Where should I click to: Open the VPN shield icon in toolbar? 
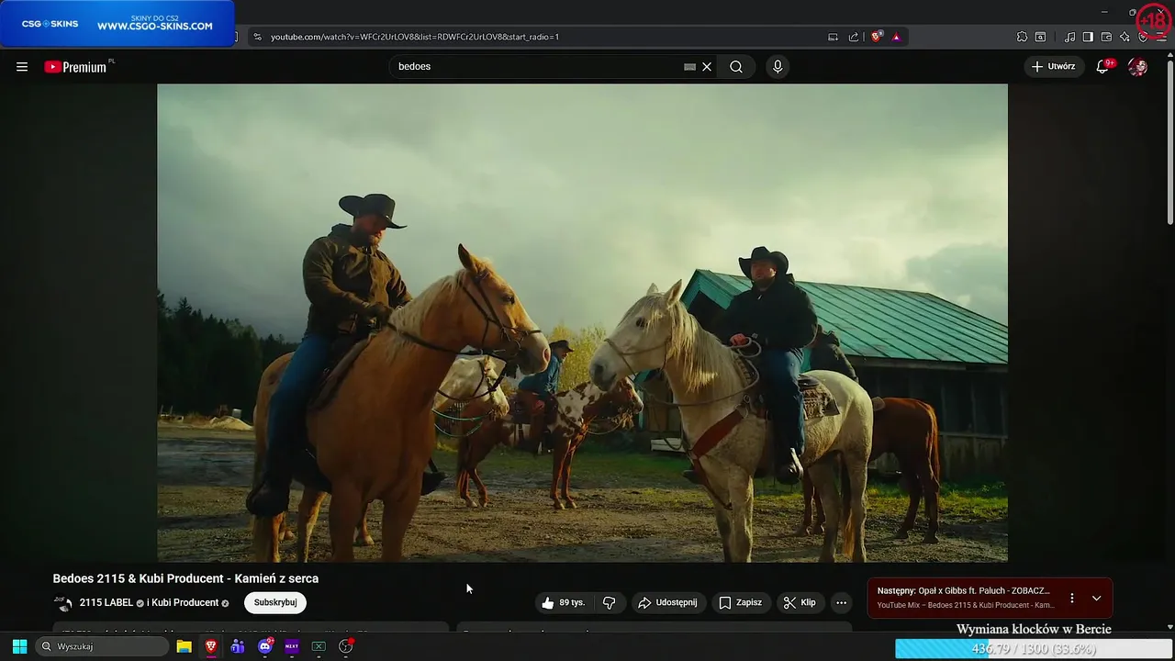click(1143, 37)
